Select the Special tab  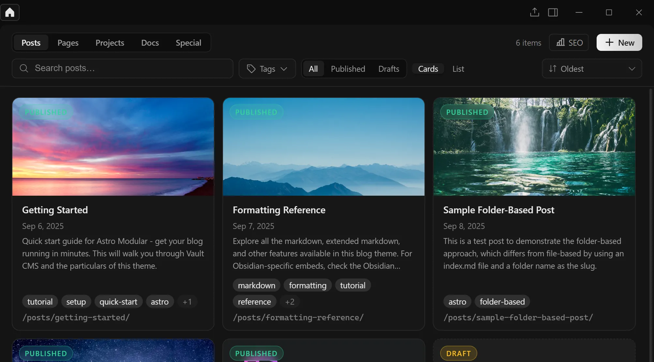click(x=188, y=43)
